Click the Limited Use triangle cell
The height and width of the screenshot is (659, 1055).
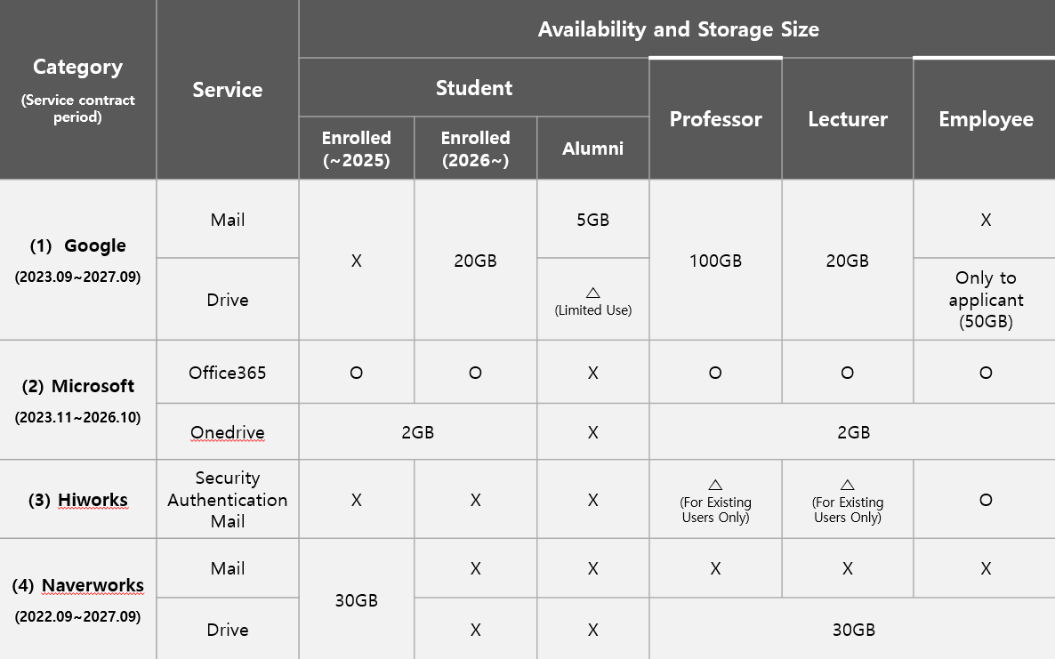[x=592, y=300]
